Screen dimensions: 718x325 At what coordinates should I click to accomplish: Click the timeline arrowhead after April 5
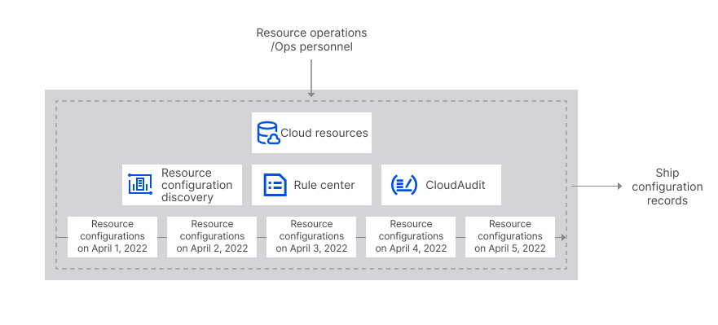tap(564, 238)
